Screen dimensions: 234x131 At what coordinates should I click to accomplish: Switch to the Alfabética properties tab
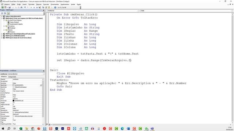(x=4, y=77)
